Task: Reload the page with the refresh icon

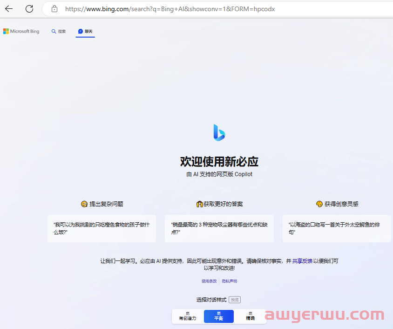Action: (x=29, y=9)
